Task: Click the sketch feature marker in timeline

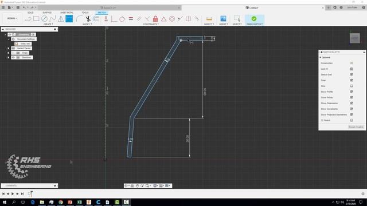Action: pos(30,193)
